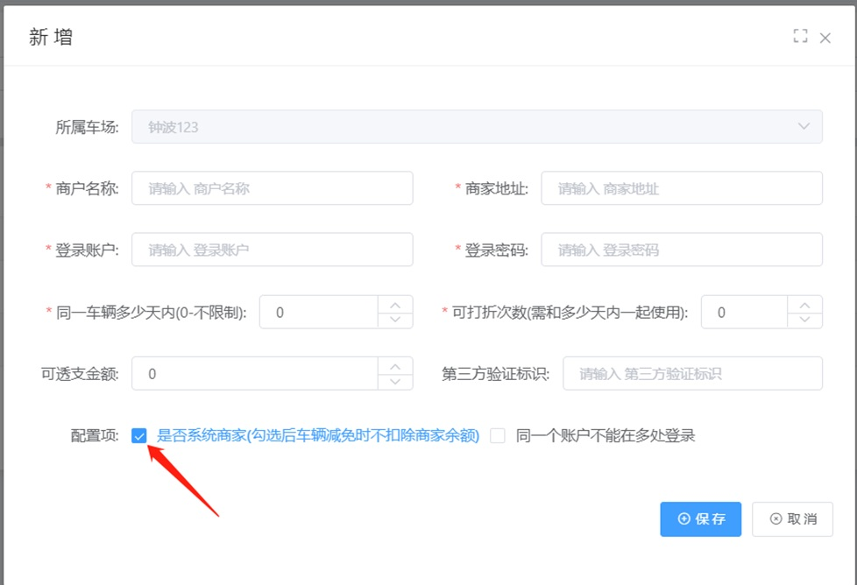Check 同一个账户不能在多处登录 checkbox
Viewport: 857px width, 585px height.
498,435
